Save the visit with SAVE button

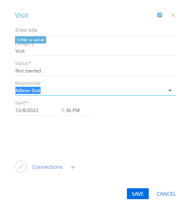click(x=138, y=194)
